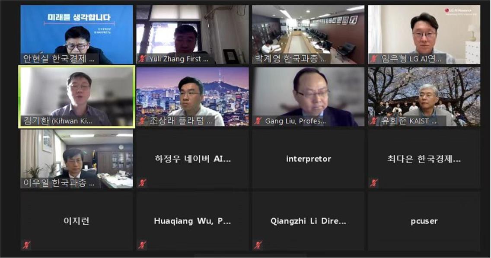Click muted mic icon on Yuli Zhang tile
This screenshot has width=491, height=258.
[143, 58]
